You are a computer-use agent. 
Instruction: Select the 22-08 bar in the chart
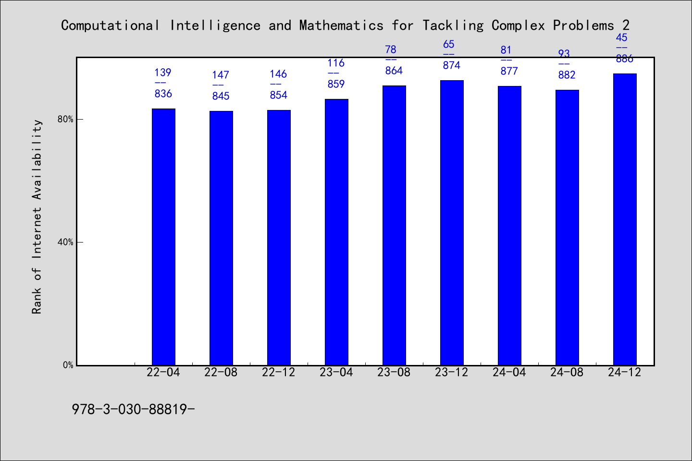(x=221, y=238)
